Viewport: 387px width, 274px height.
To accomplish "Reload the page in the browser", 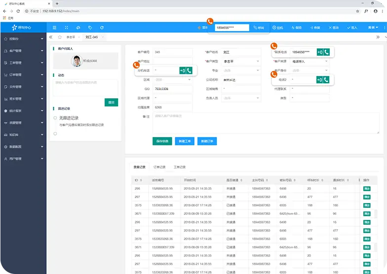I will pyautogui.click(x=18, y=11).
